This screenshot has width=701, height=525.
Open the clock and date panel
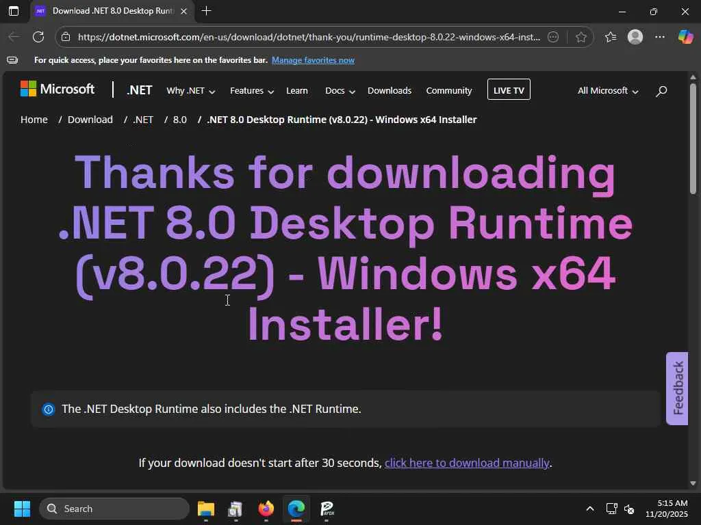tap(666, 509)
